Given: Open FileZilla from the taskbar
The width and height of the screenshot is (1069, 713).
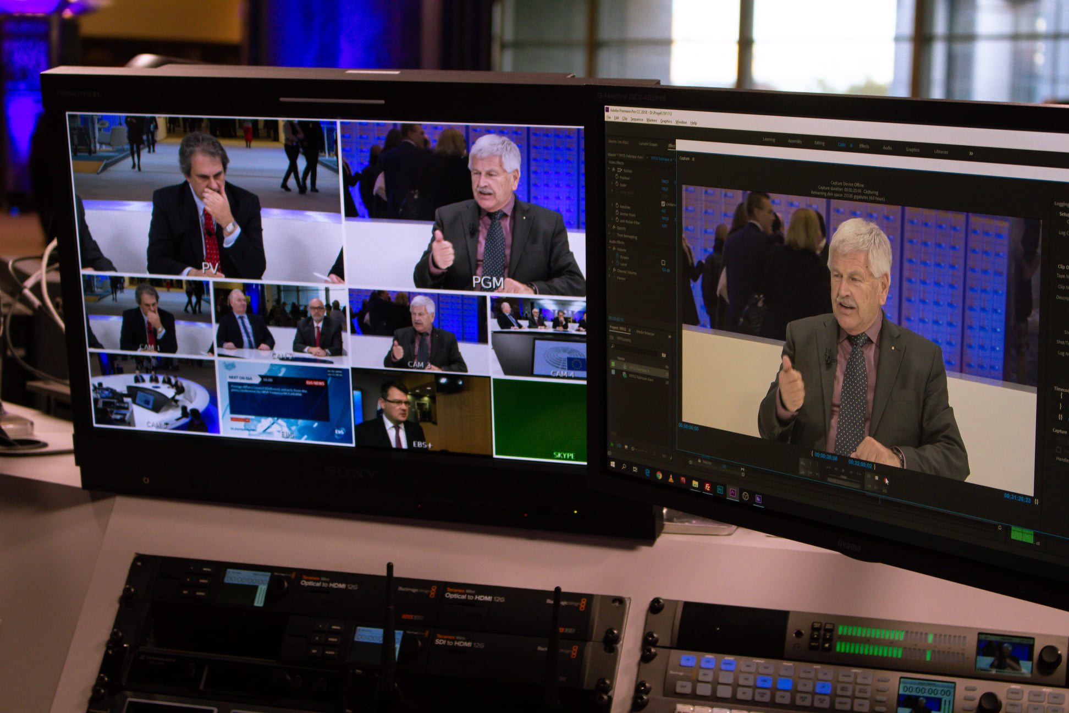Looking at the screenshot, I should click(707, 487).
